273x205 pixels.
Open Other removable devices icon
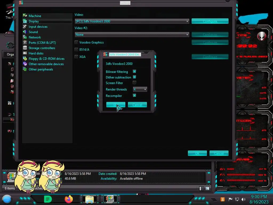click(25, 64)
